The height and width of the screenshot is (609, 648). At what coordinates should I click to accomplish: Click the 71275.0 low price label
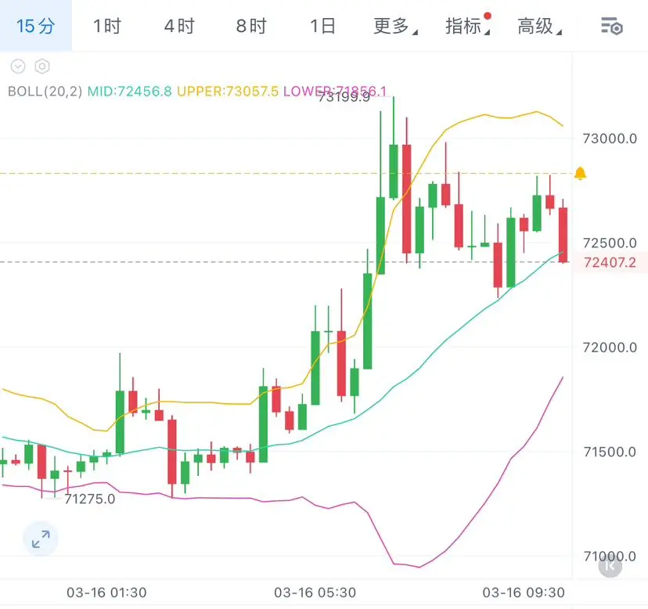(90, 499)
